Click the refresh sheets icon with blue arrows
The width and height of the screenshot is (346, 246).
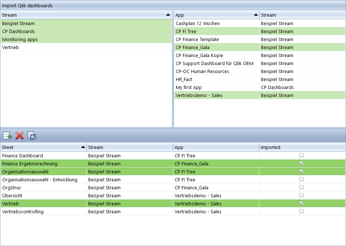click(x=32, y=136)
